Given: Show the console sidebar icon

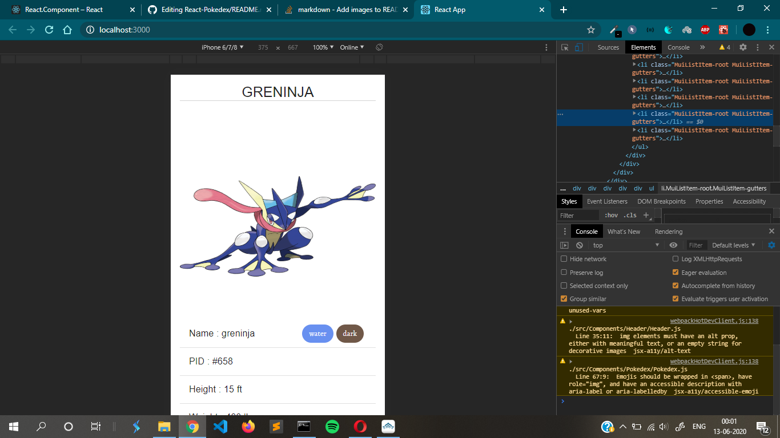Looking at the screenshot, I should point(565,245).
